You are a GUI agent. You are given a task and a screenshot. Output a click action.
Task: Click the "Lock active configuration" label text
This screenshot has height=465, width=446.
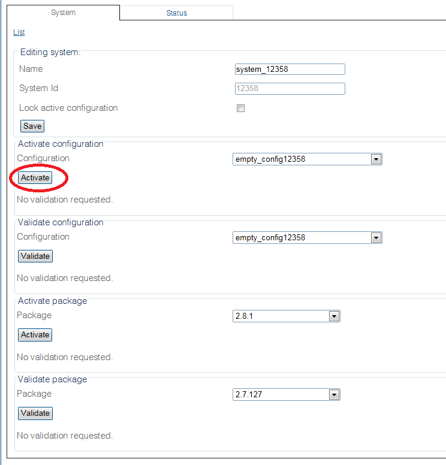(68, 108)
